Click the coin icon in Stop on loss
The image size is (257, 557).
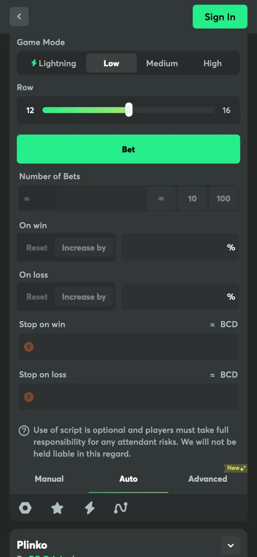coord(29,397)
